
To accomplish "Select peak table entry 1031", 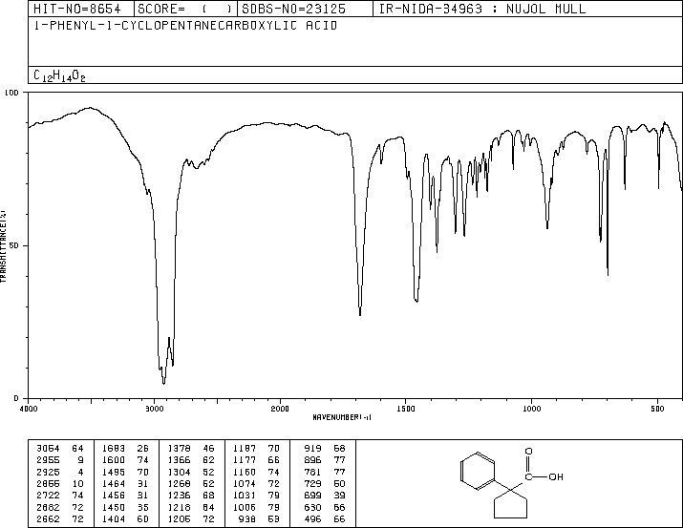I will click(257, 496).
